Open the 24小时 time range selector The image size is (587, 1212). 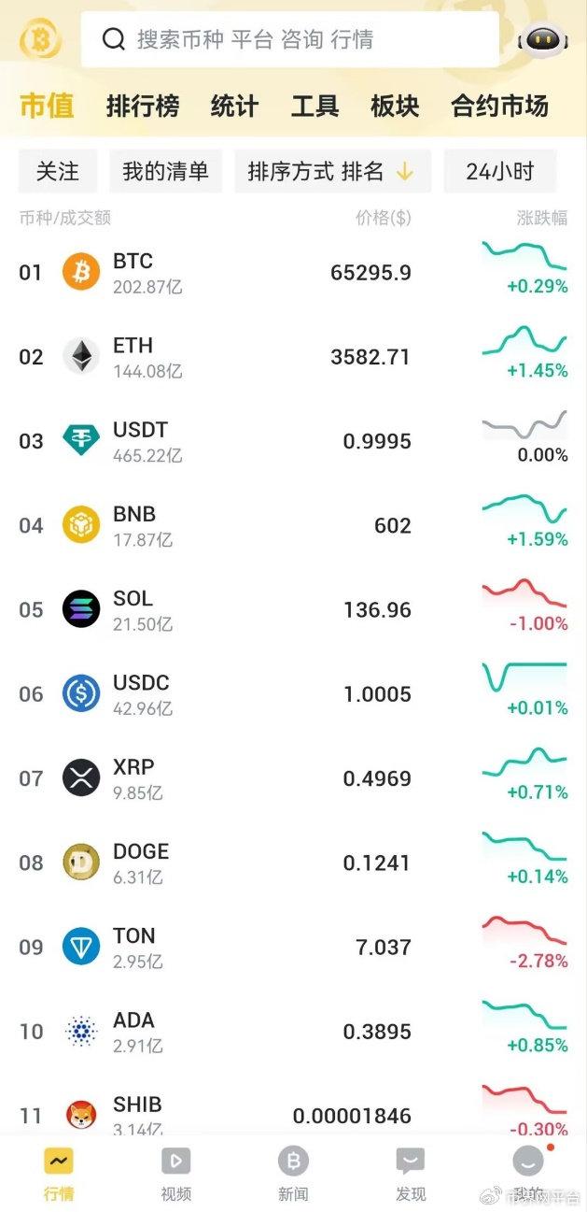[x=499, y=172]
